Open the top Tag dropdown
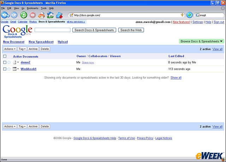226x162 pixels. (22, 49)
